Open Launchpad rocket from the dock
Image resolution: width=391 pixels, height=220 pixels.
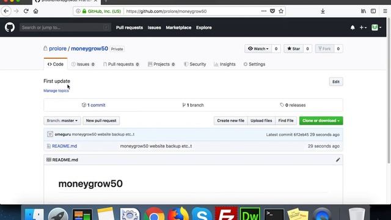coord(58,214)
